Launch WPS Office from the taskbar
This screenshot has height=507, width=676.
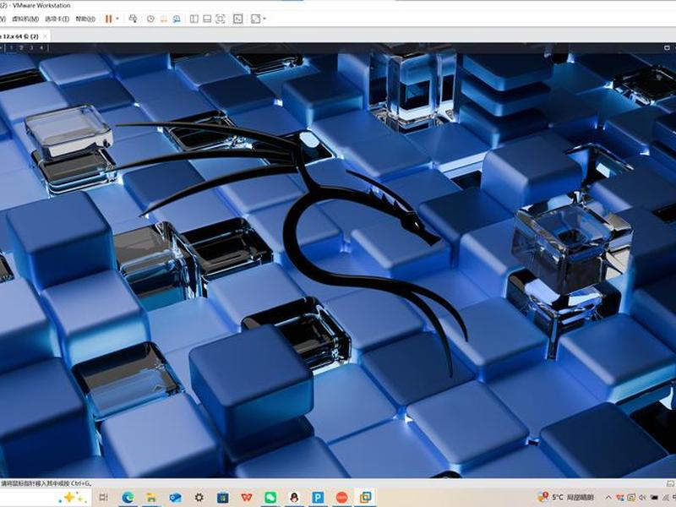pyautogui.click(x=246, y=498)
